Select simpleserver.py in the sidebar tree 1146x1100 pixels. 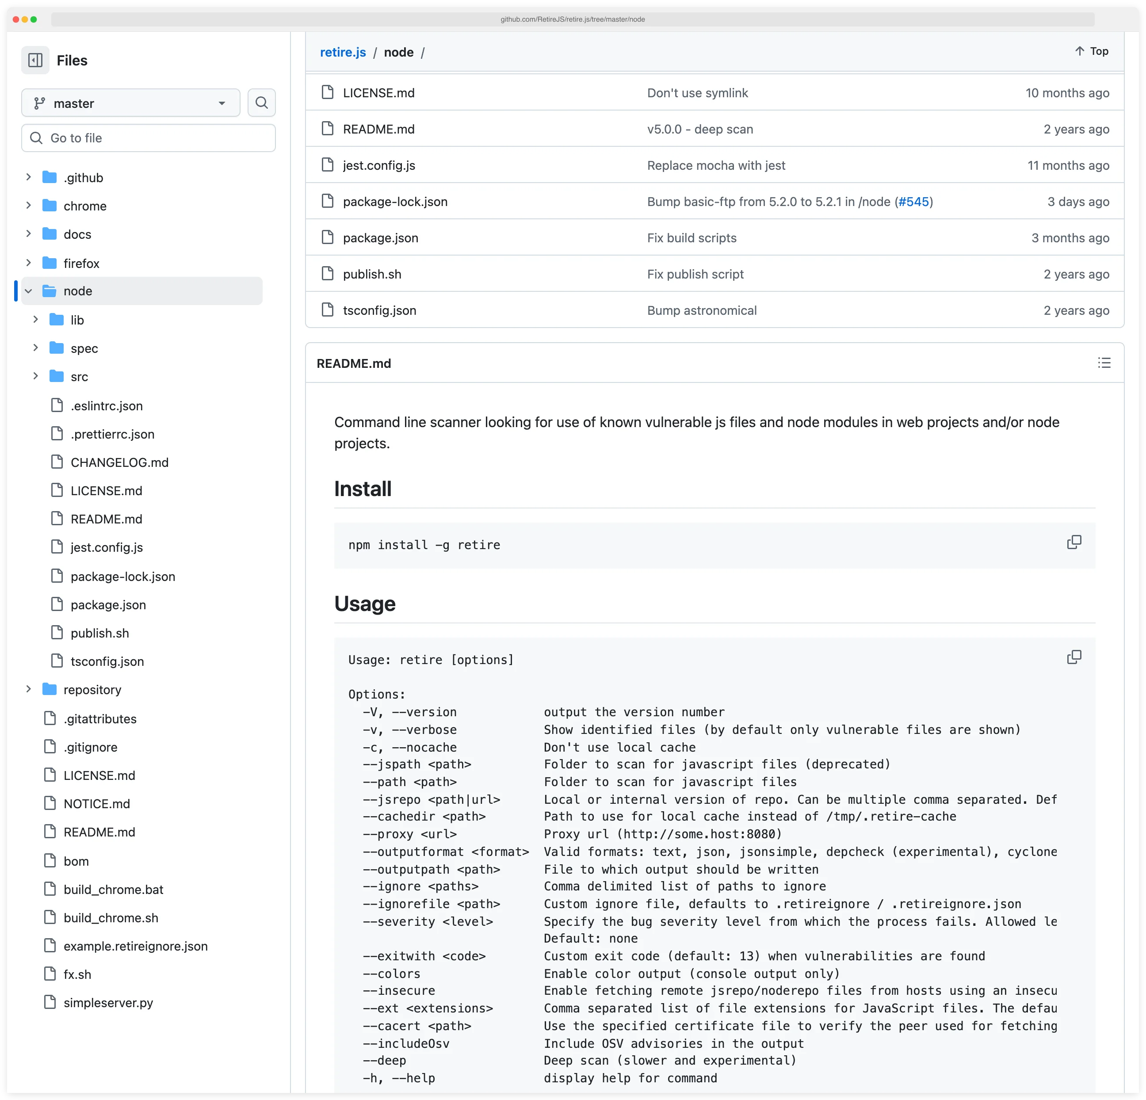[x=108, y=1002]
